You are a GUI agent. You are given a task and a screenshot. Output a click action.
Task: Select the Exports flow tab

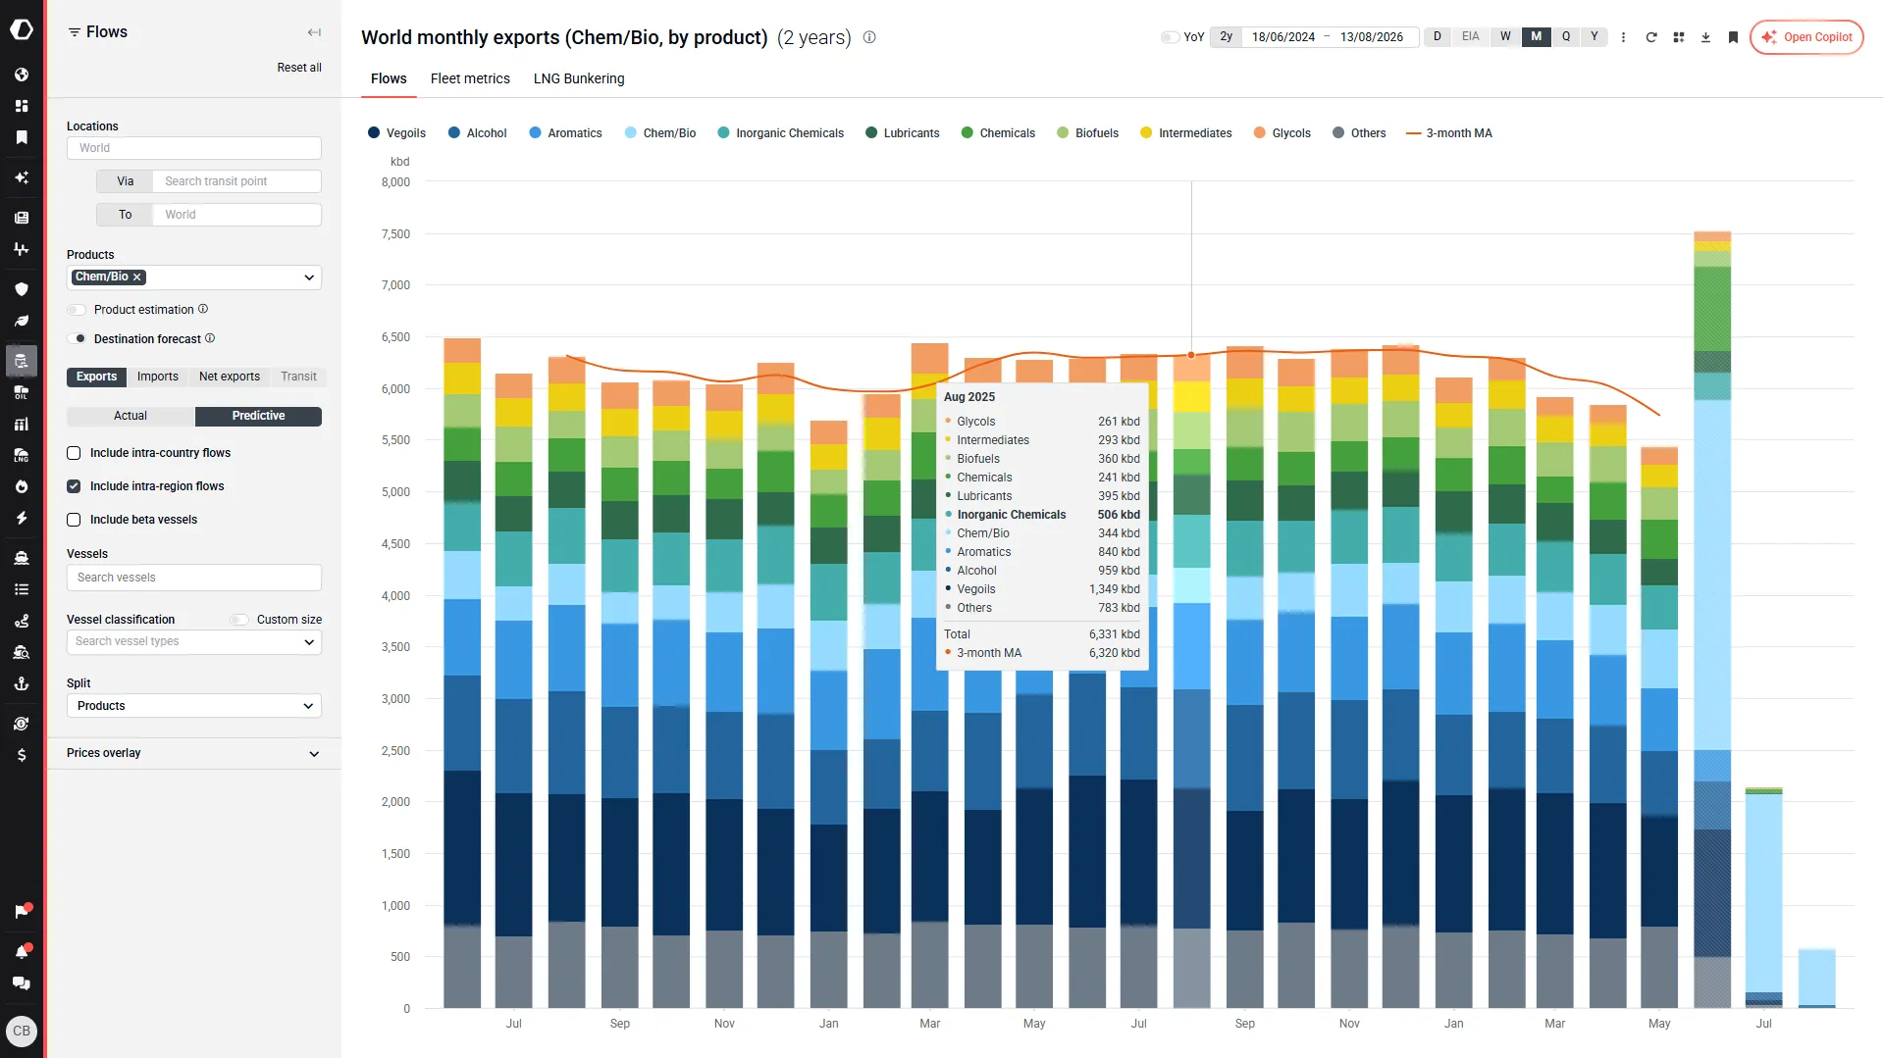click(96, 377)
